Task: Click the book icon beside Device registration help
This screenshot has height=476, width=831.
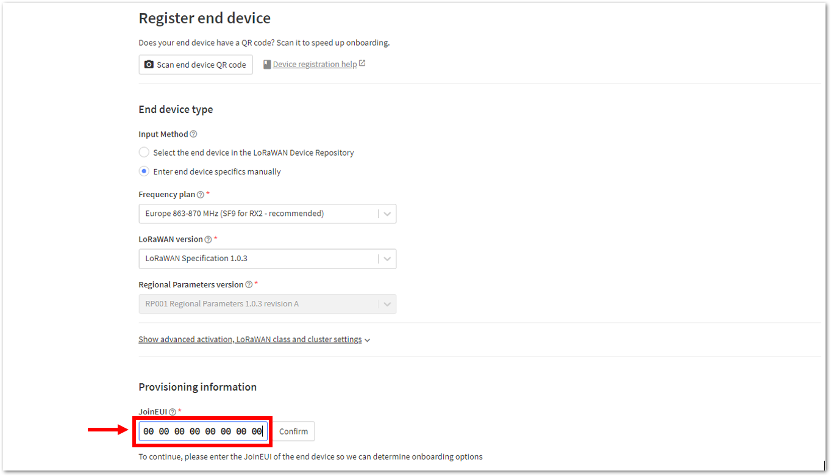Action: click(x=267, y=64)
